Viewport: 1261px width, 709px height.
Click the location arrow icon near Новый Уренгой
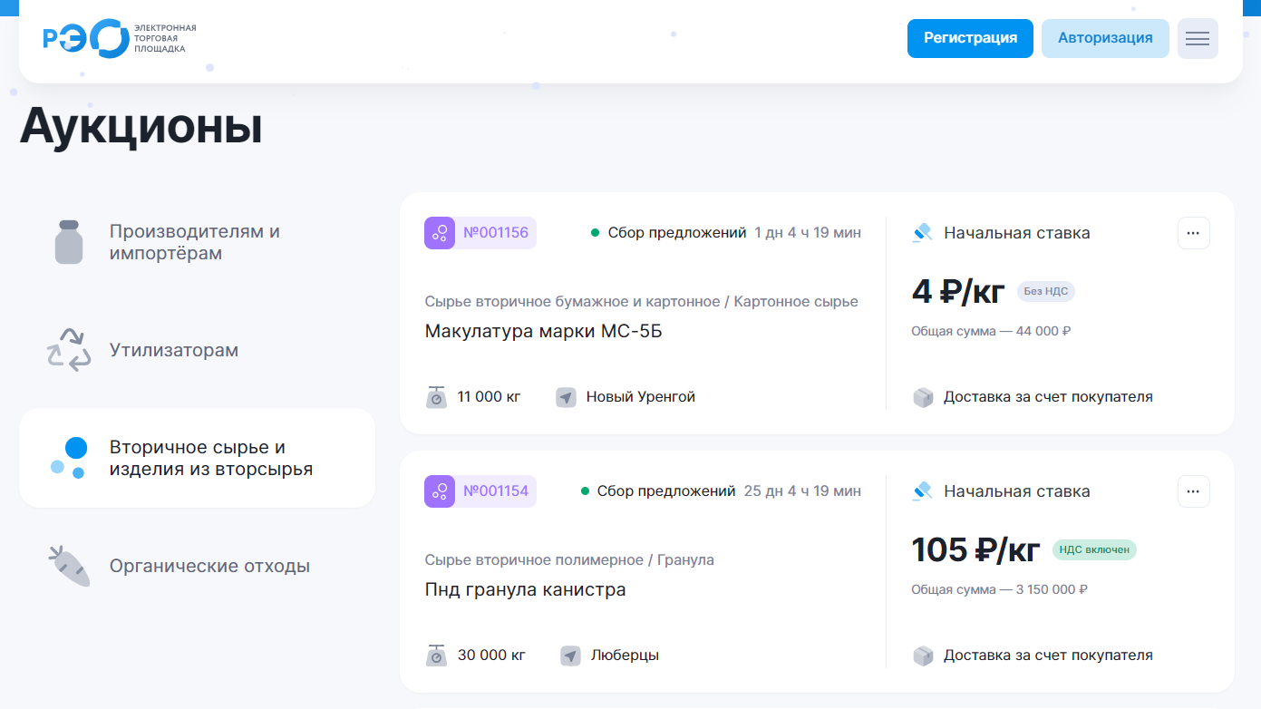coord(567,397)
